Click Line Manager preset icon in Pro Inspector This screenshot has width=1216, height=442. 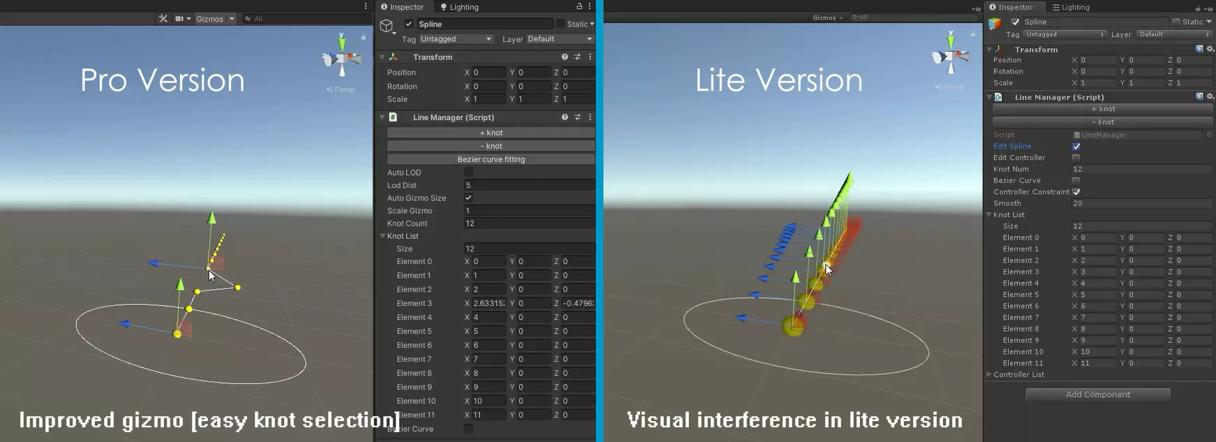[x=577, y=117]
